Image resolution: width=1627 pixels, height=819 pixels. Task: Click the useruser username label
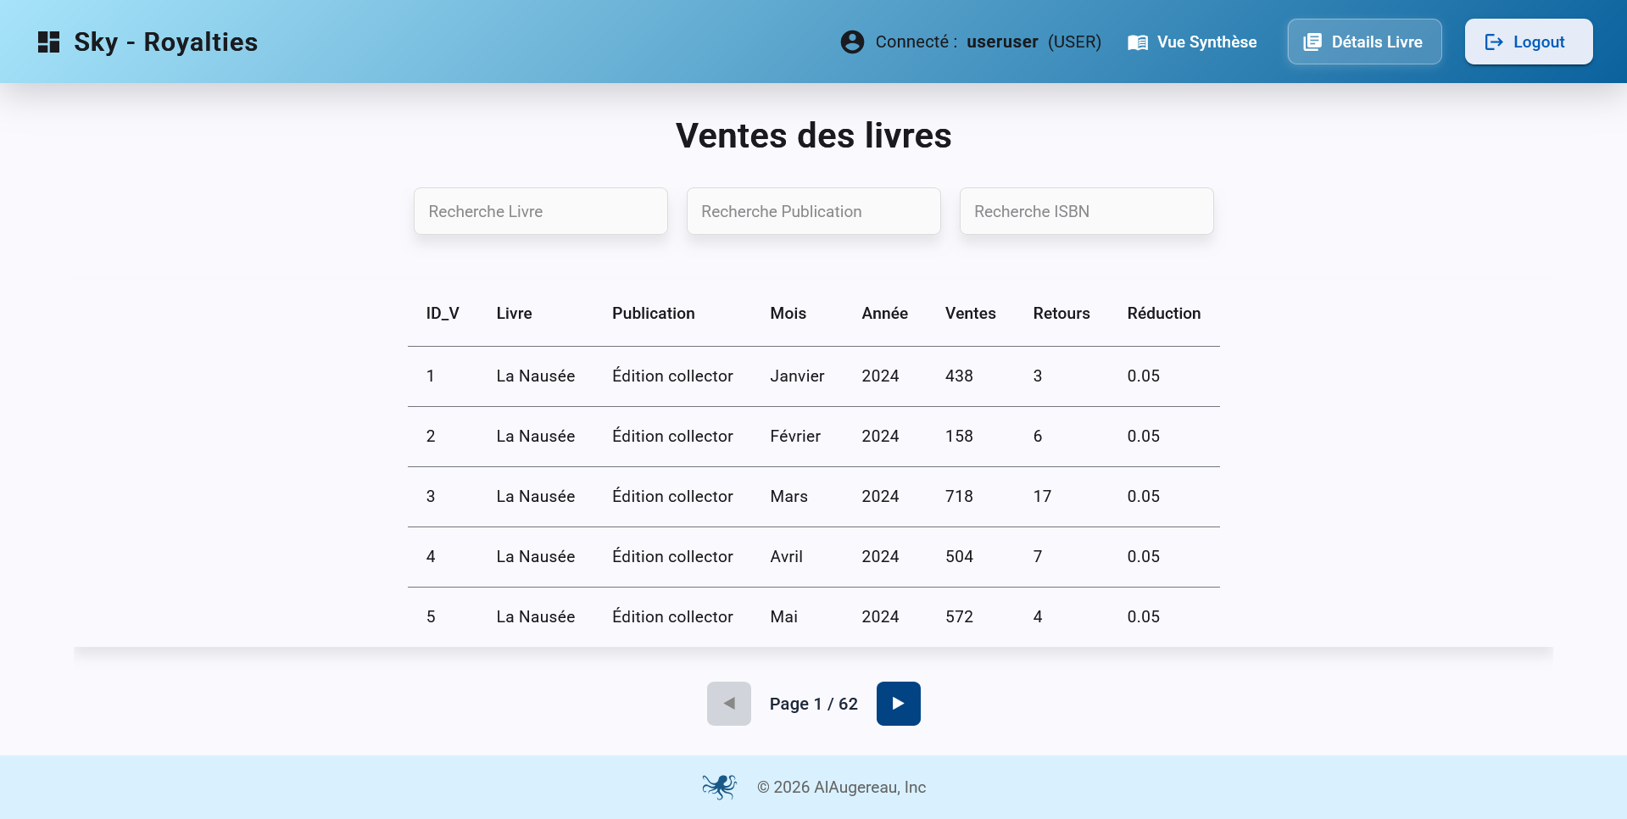pyautogui.click(x=1002, y=42)
